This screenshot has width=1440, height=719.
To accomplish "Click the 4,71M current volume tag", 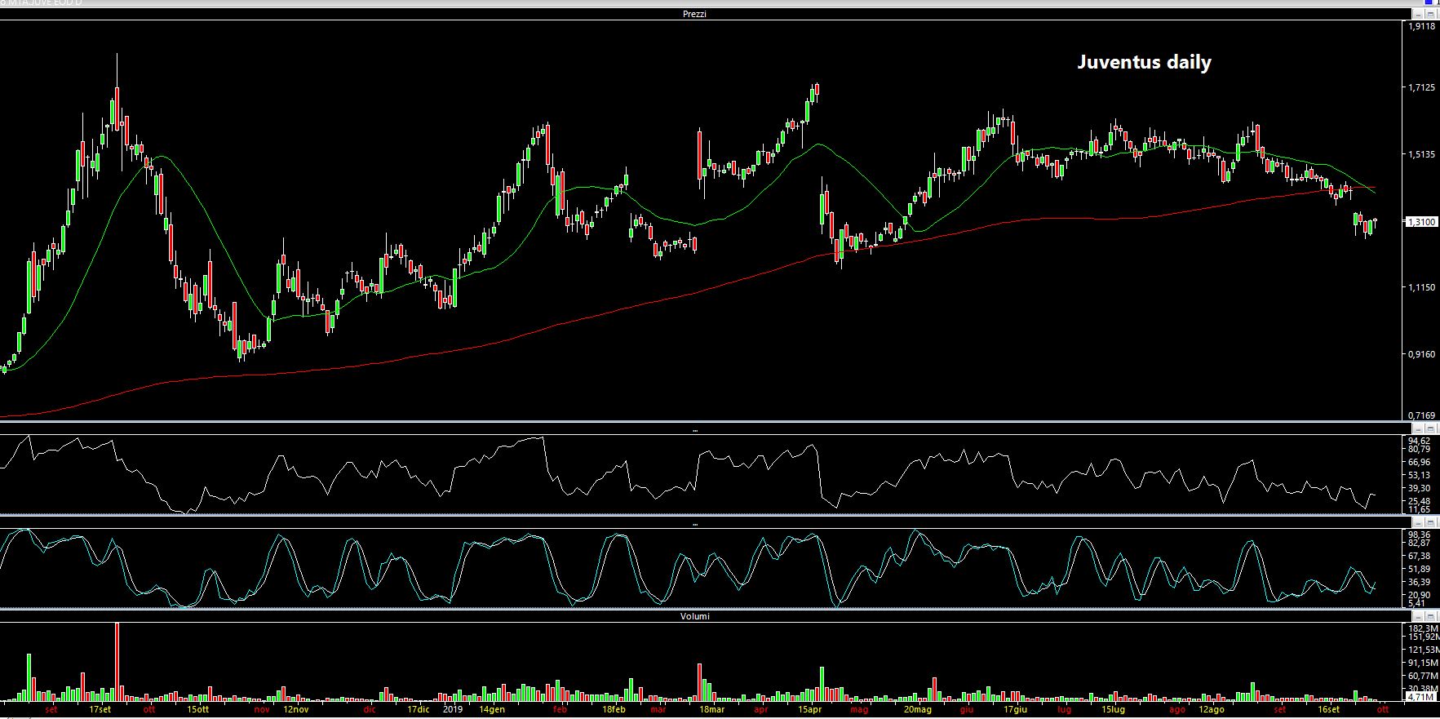I will [1421, 698].
